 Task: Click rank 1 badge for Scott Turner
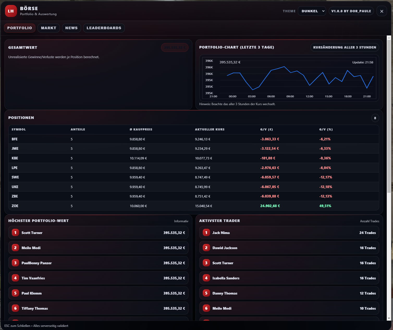[x=15, y=232]
